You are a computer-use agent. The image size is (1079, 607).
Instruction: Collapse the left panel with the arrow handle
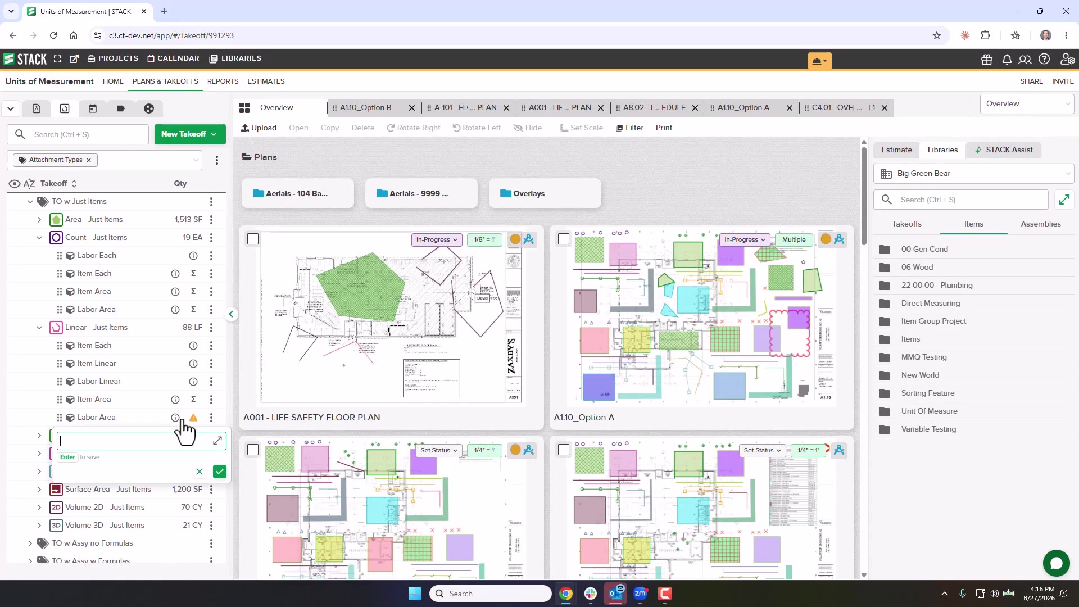[231, 314]
